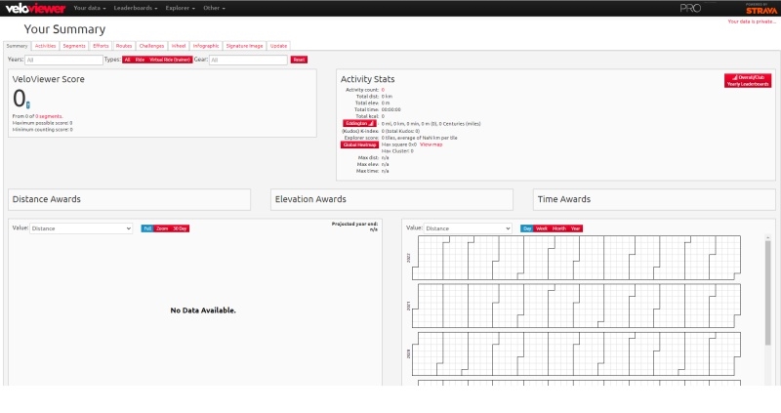Open Overall/Club Yearly Leaderboards
781x413 pixels.
(748, 81)
